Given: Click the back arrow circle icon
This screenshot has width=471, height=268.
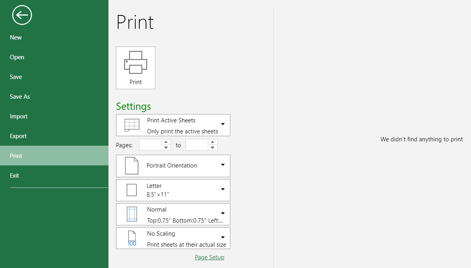Looking at the screenshot, I should [x=22, y=15].
